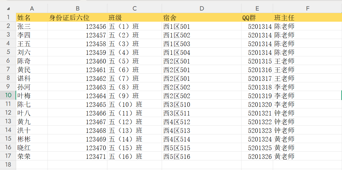342x170 pixels.
Task: Select the cell with name 晓红
Action: coord(32,148)
